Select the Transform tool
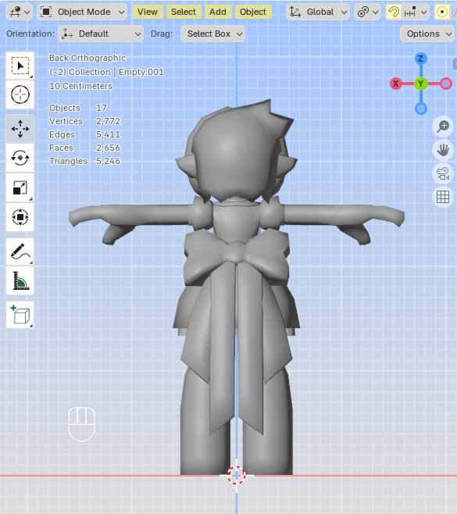Image resolution: width=457 pixels, height=514 pixels. tap(20, 217)
